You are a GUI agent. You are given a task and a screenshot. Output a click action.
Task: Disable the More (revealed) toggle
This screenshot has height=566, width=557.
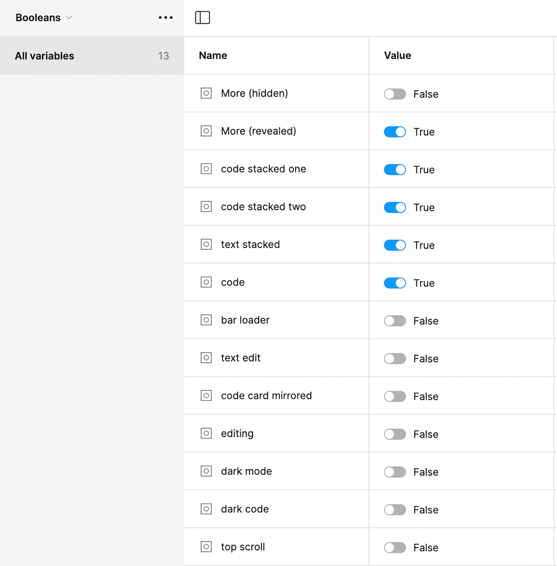[x=395, y=132]
